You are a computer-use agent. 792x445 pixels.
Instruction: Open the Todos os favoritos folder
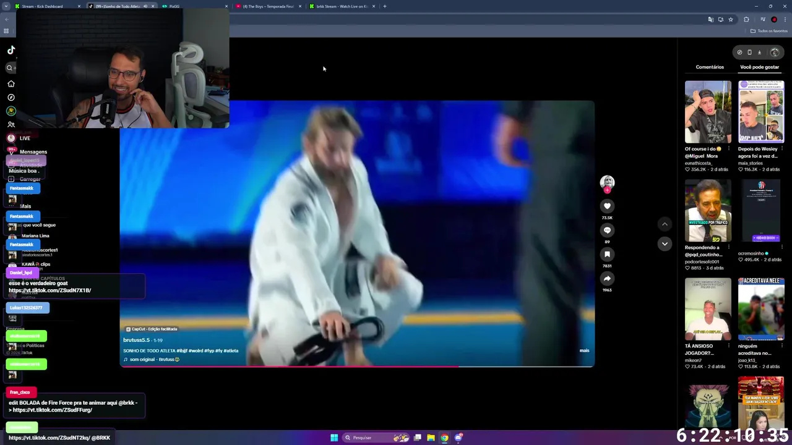769,31
